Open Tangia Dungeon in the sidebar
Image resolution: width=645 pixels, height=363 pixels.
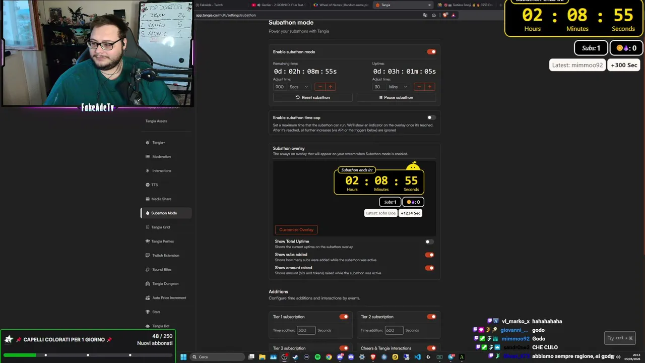click(x=166, y=284)
